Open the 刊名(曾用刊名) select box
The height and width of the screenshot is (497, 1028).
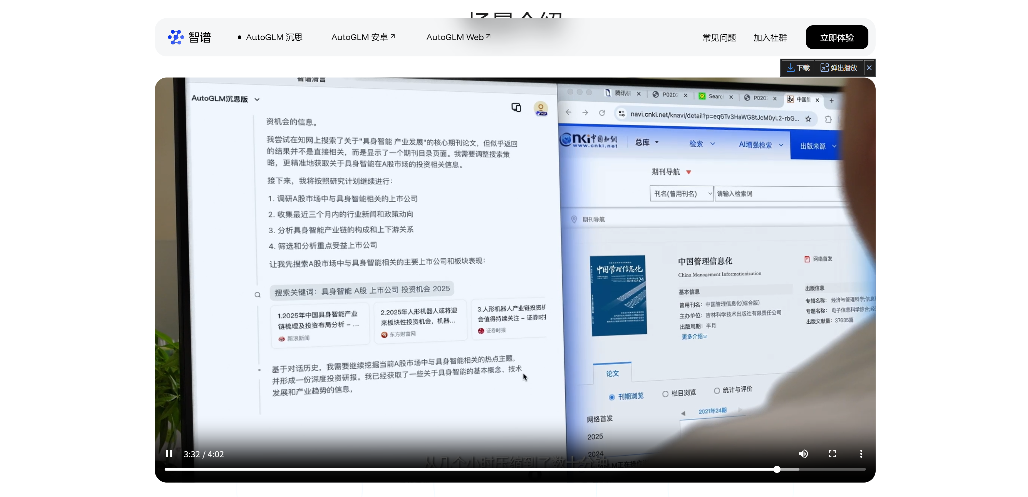[681, 194]
